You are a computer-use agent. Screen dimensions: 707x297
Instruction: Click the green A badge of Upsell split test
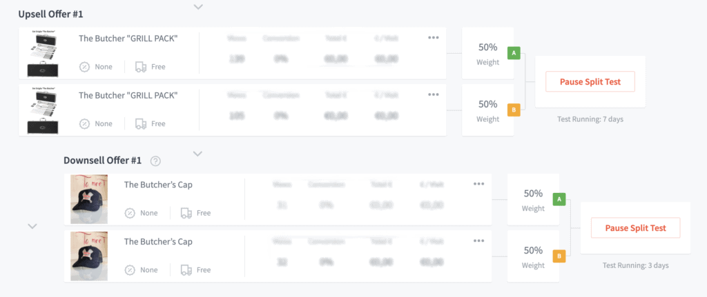point(513,52)
